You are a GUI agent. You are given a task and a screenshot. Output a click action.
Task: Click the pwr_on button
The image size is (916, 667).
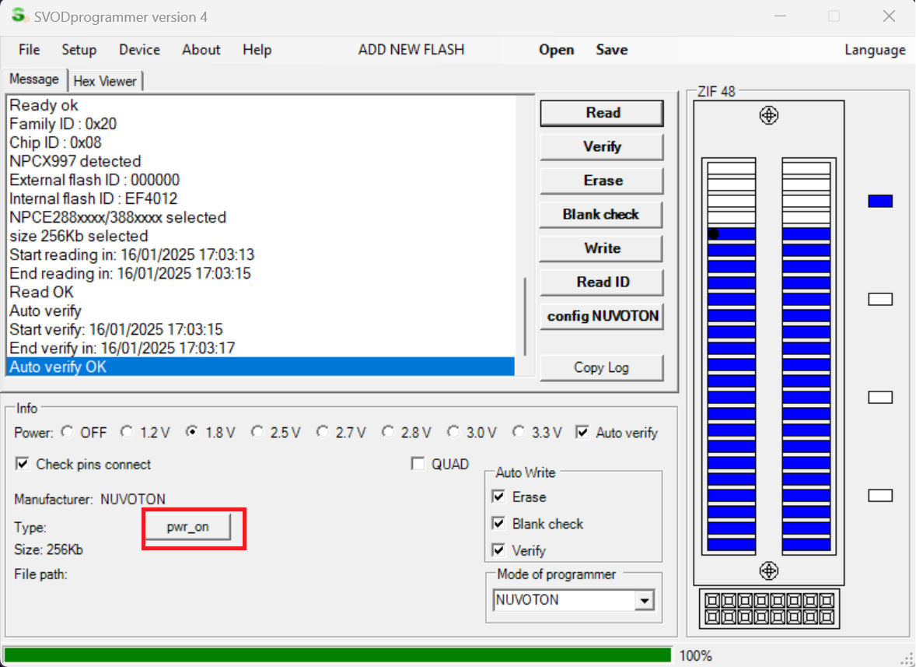point(187,527)
